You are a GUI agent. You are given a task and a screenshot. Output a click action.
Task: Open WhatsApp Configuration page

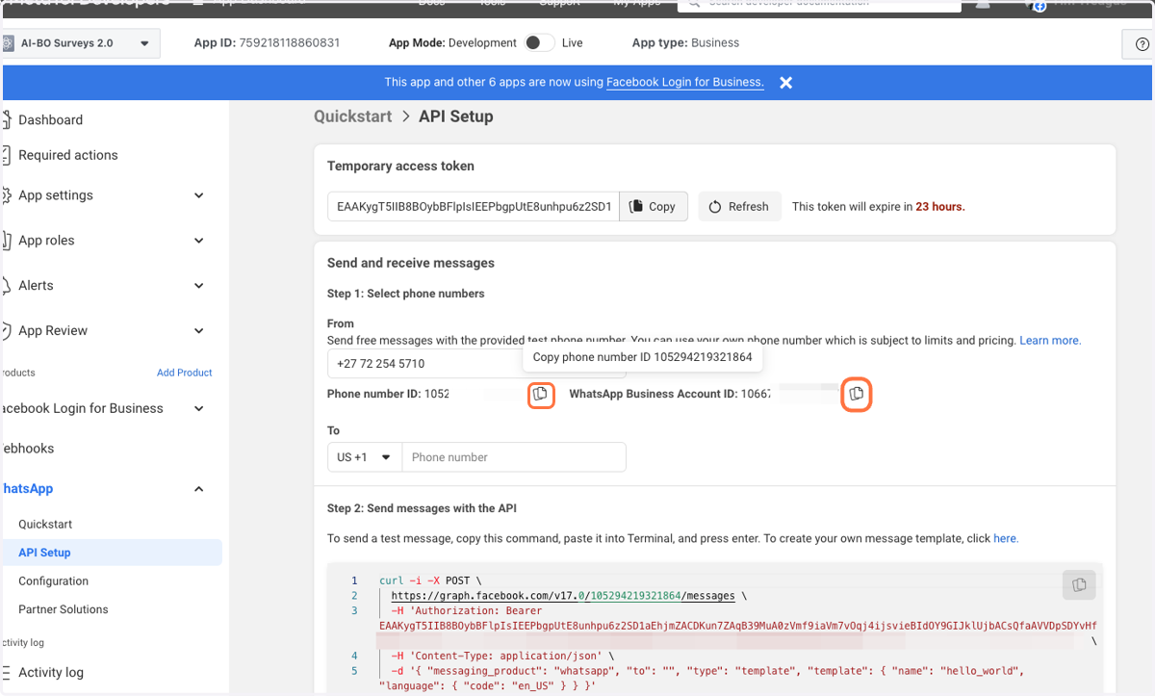click(53, 581)
